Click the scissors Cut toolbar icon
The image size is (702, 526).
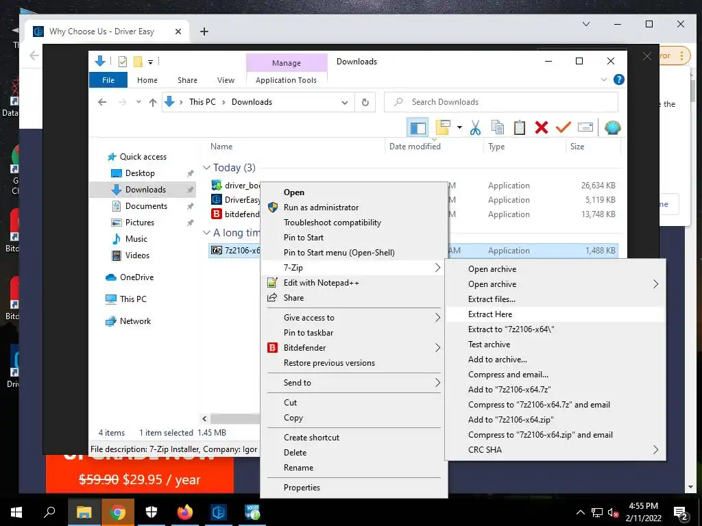click(476, 128)
